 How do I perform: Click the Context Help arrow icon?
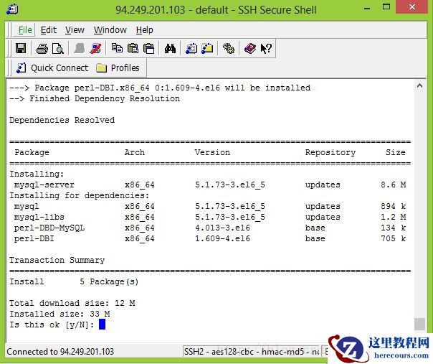point(266,49)
